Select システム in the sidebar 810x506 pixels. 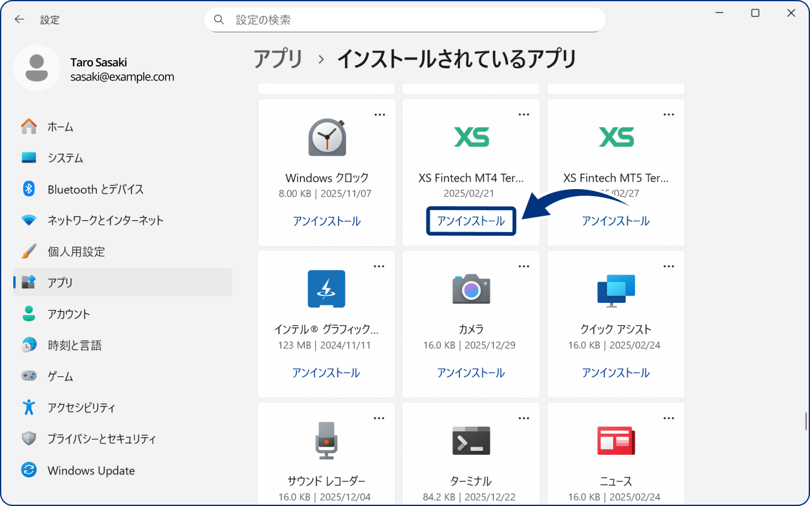pyautogui.click(x=65, y=158)
